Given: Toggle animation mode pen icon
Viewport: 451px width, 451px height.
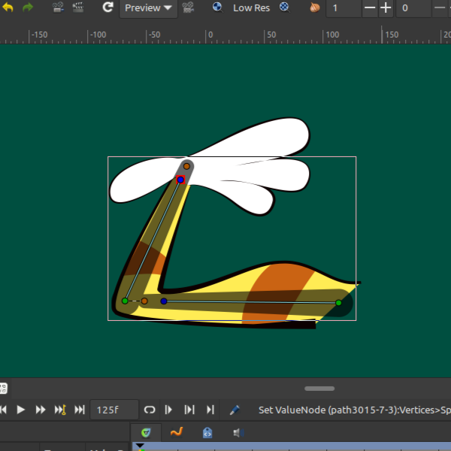Looking at the screenshot, I should [235, 410].
